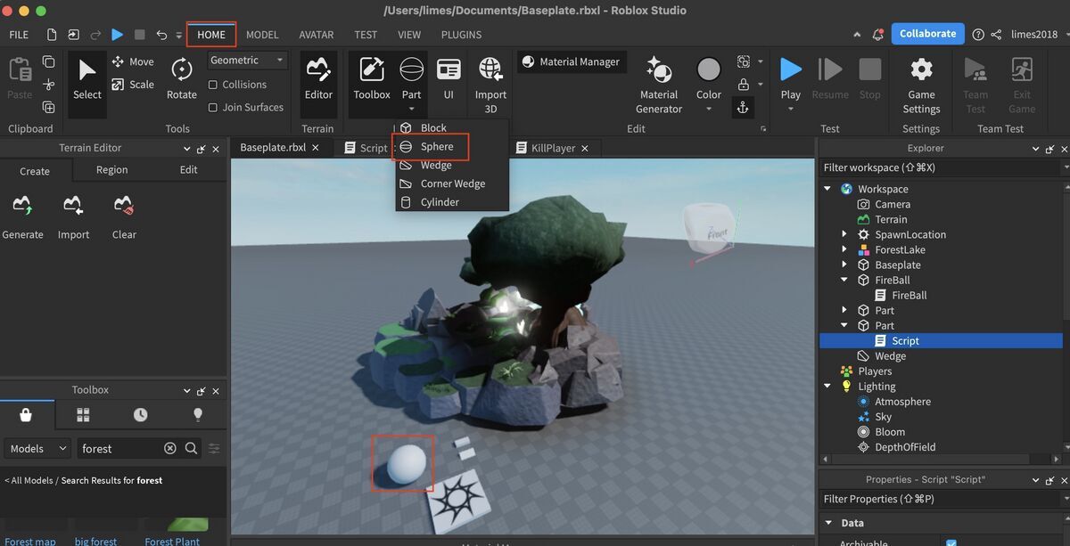This screenshot has height=546, width=1070.
Task: Select the Move tool
Action: pyautogui.click(x=133, y=61)
